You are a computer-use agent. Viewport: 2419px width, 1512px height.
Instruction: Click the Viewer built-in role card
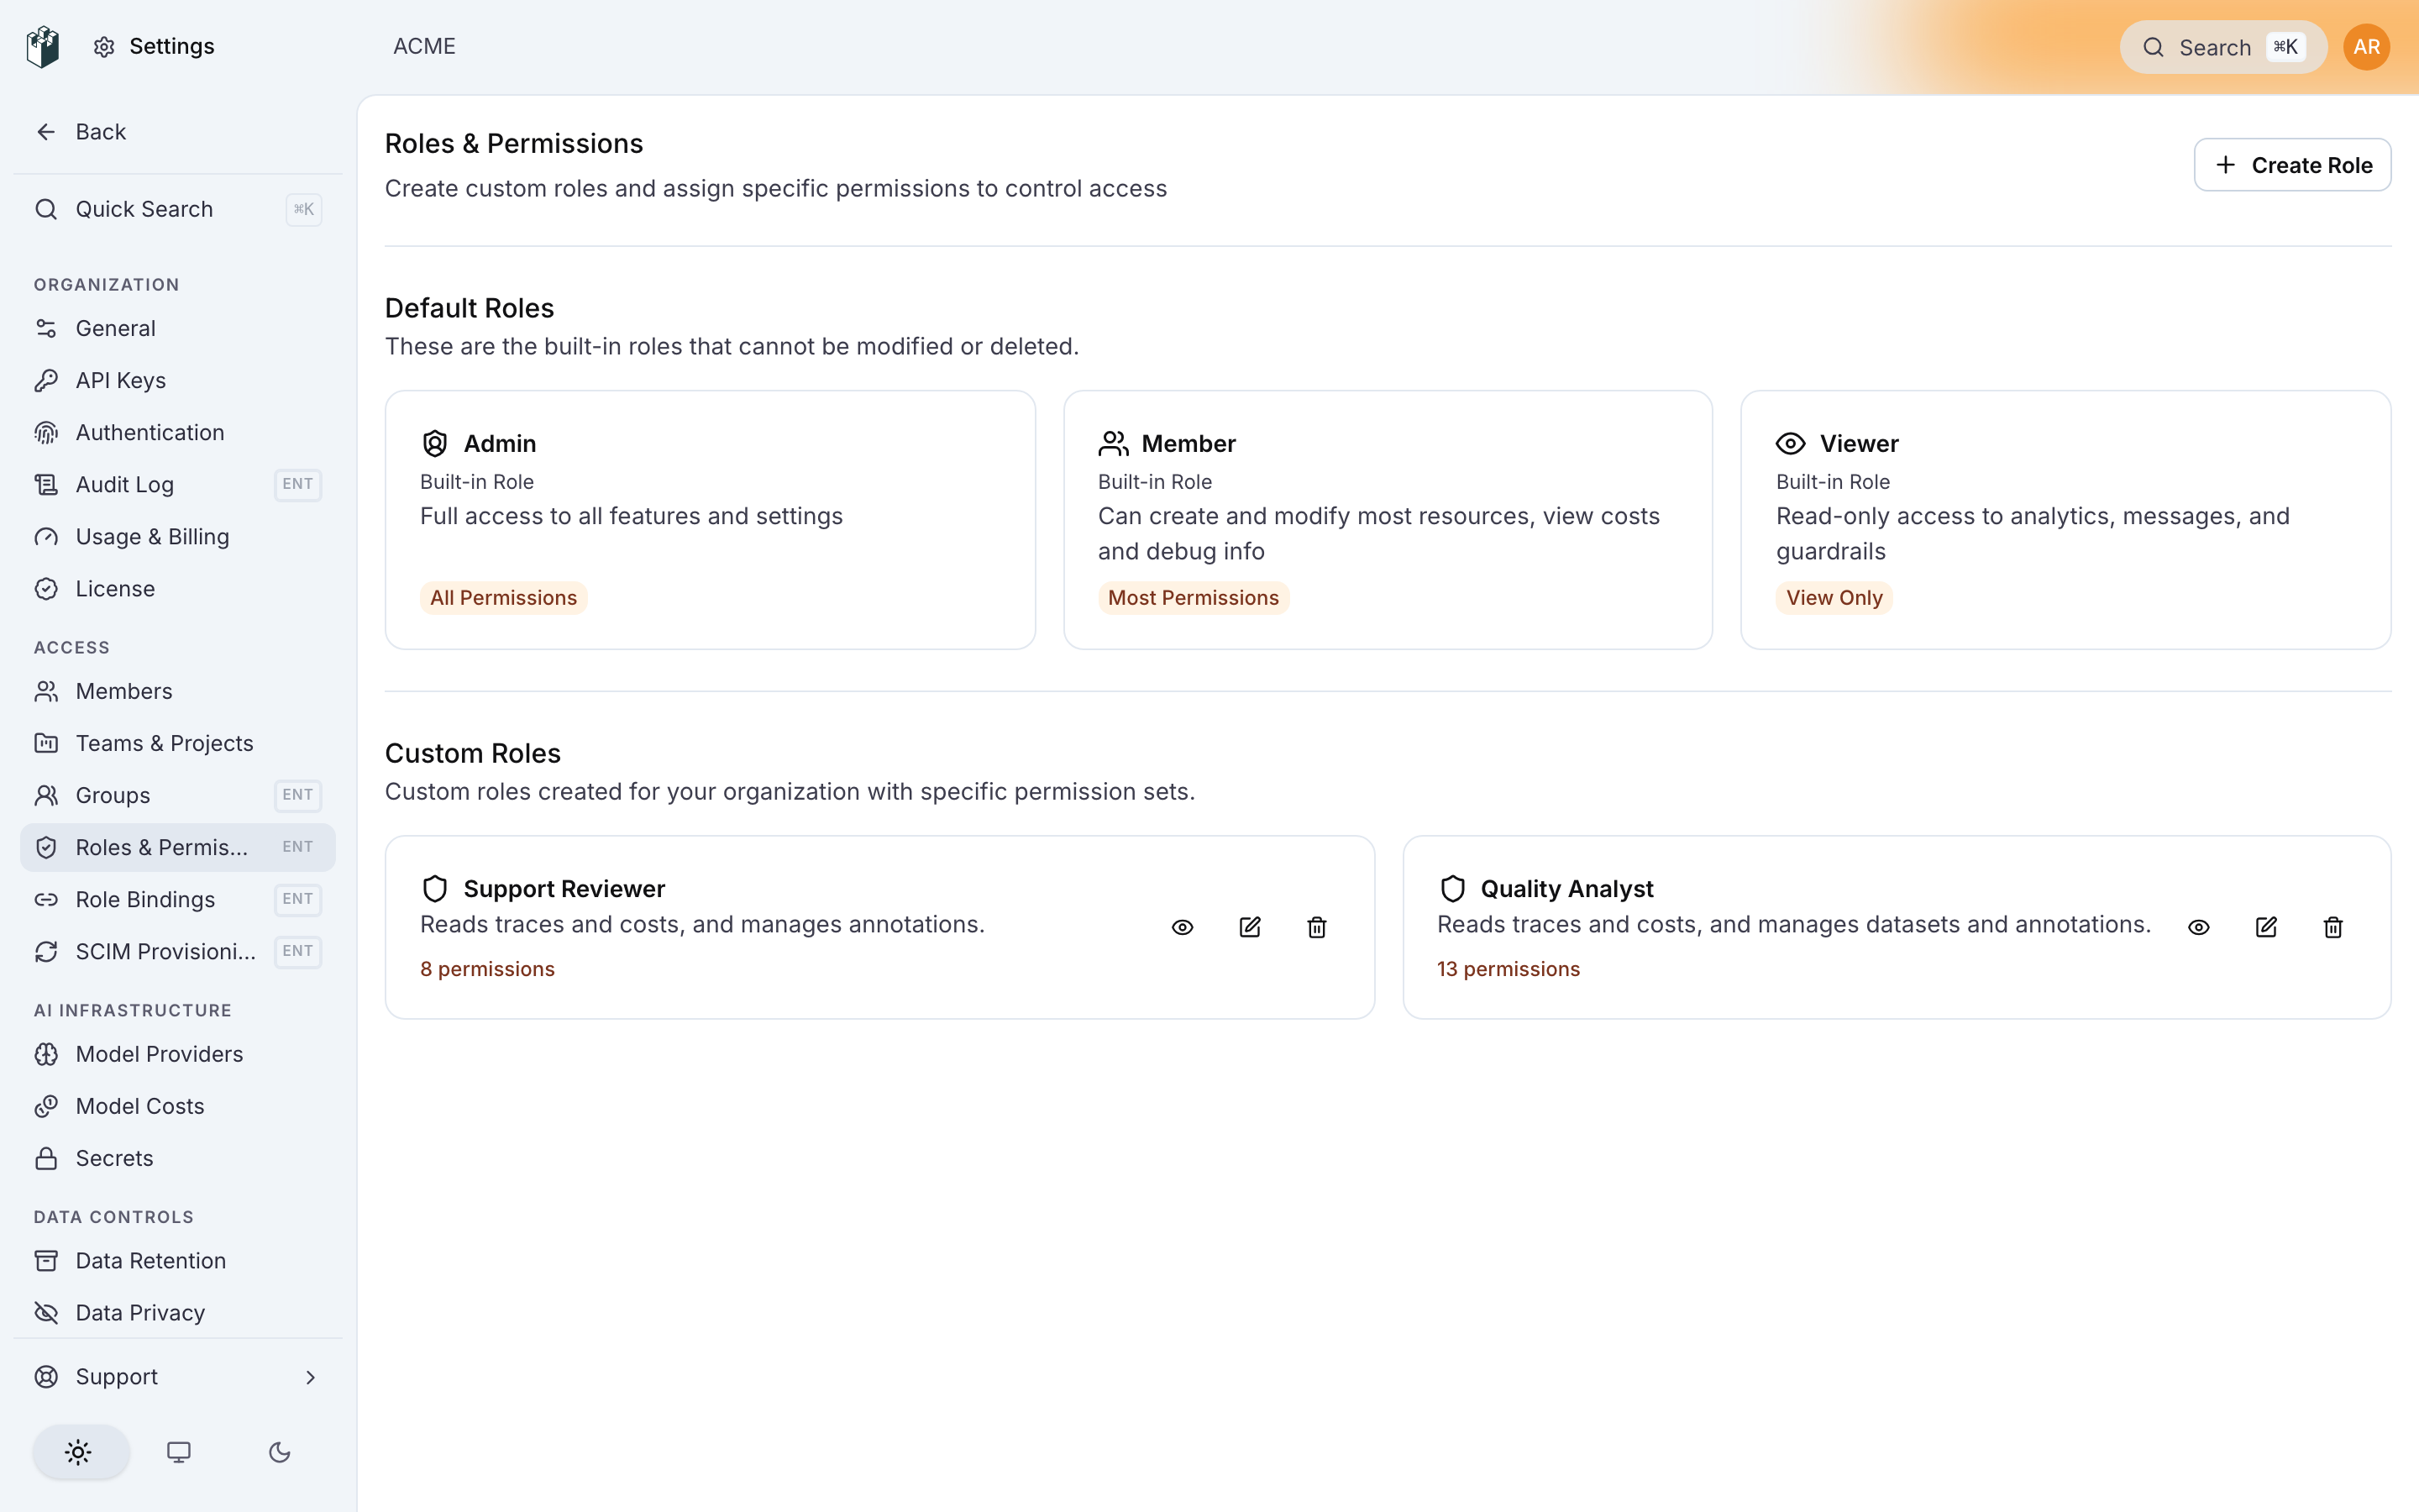(2065, 520)
